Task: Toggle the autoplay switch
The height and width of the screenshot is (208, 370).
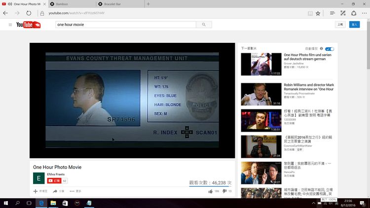Action: point(330,49)
